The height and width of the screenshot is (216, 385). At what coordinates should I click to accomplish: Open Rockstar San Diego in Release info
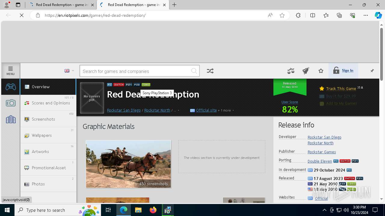324,137
